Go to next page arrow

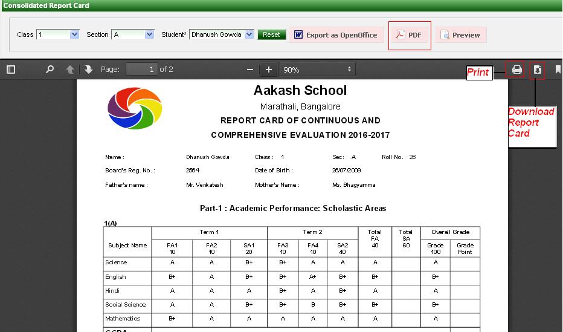pyautogui.click(x=89, y=70)
